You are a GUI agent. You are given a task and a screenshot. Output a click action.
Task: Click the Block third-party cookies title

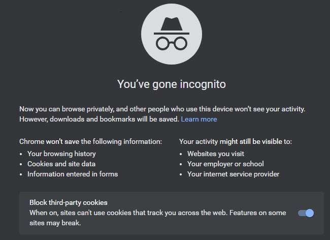point(69,202)
